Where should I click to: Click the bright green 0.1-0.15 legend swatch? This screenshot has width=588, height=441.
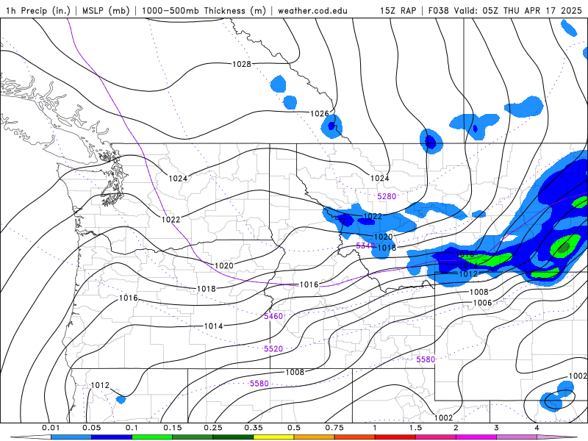(152, 437)
